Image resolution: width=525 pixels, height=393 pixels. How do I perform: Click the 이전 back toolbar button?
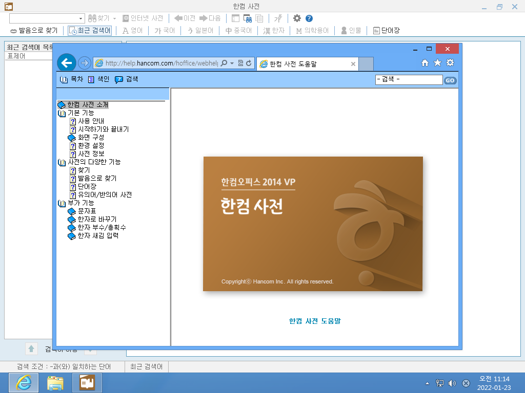pyautogui.click(x=185, y=18)
